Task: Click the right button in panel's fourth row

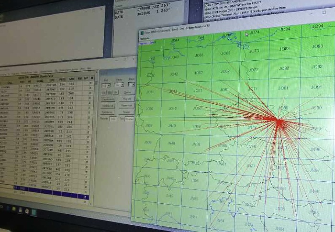Action: pos(126,112)
